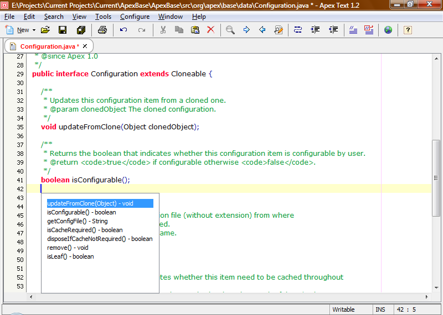
Task: Open the Tools menu
Action: [x=103, y=17]
